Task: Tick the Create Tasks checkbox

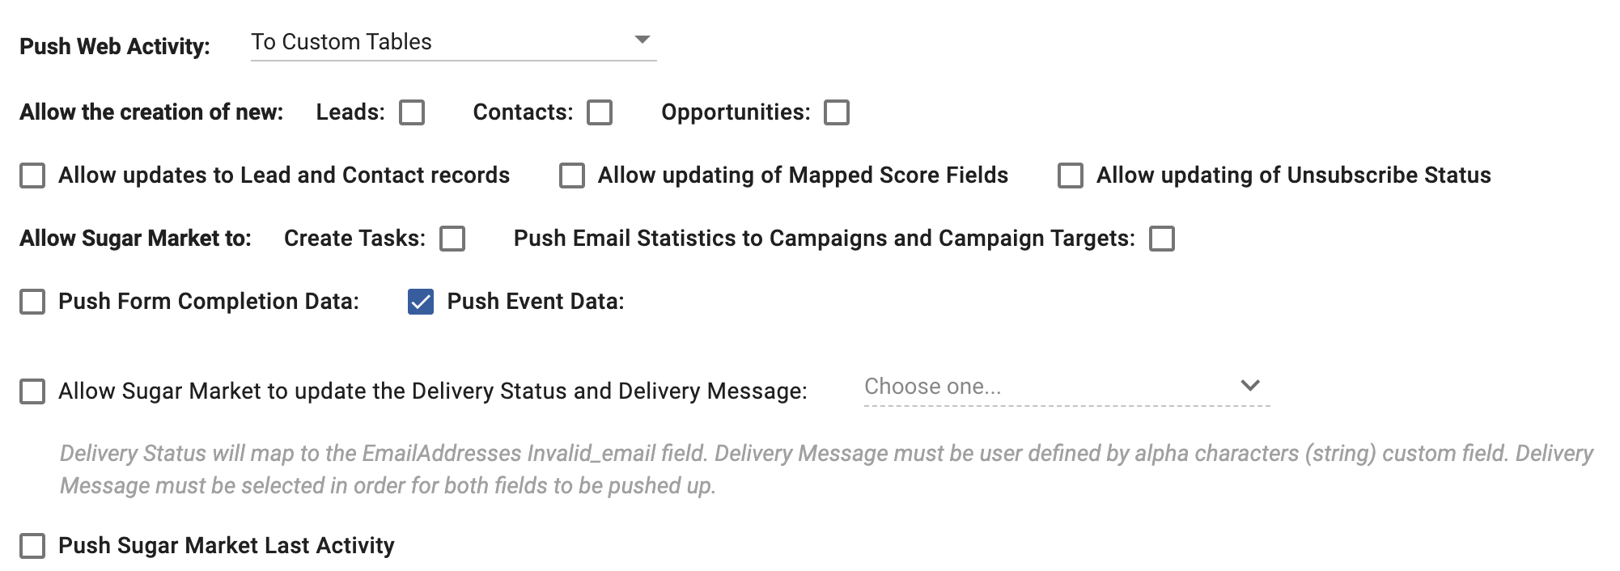Action: pyautogui.click(x=452, y=239)
